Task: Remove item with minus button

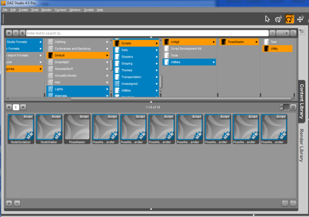Action: point(17,204)
